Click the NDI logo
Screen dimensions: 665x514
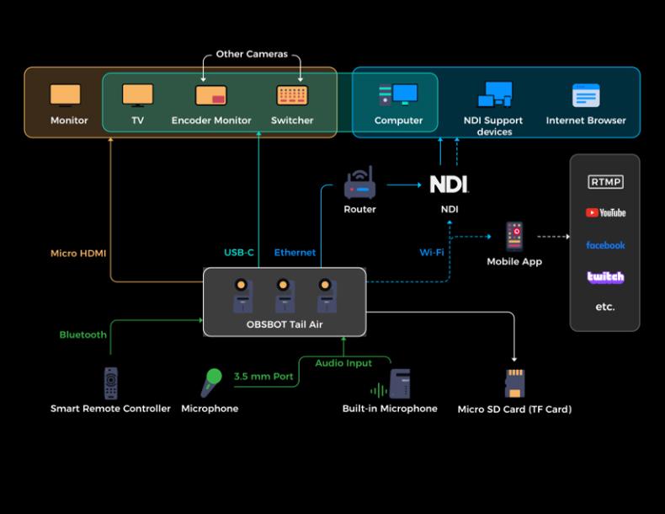(x=449, y=185)
